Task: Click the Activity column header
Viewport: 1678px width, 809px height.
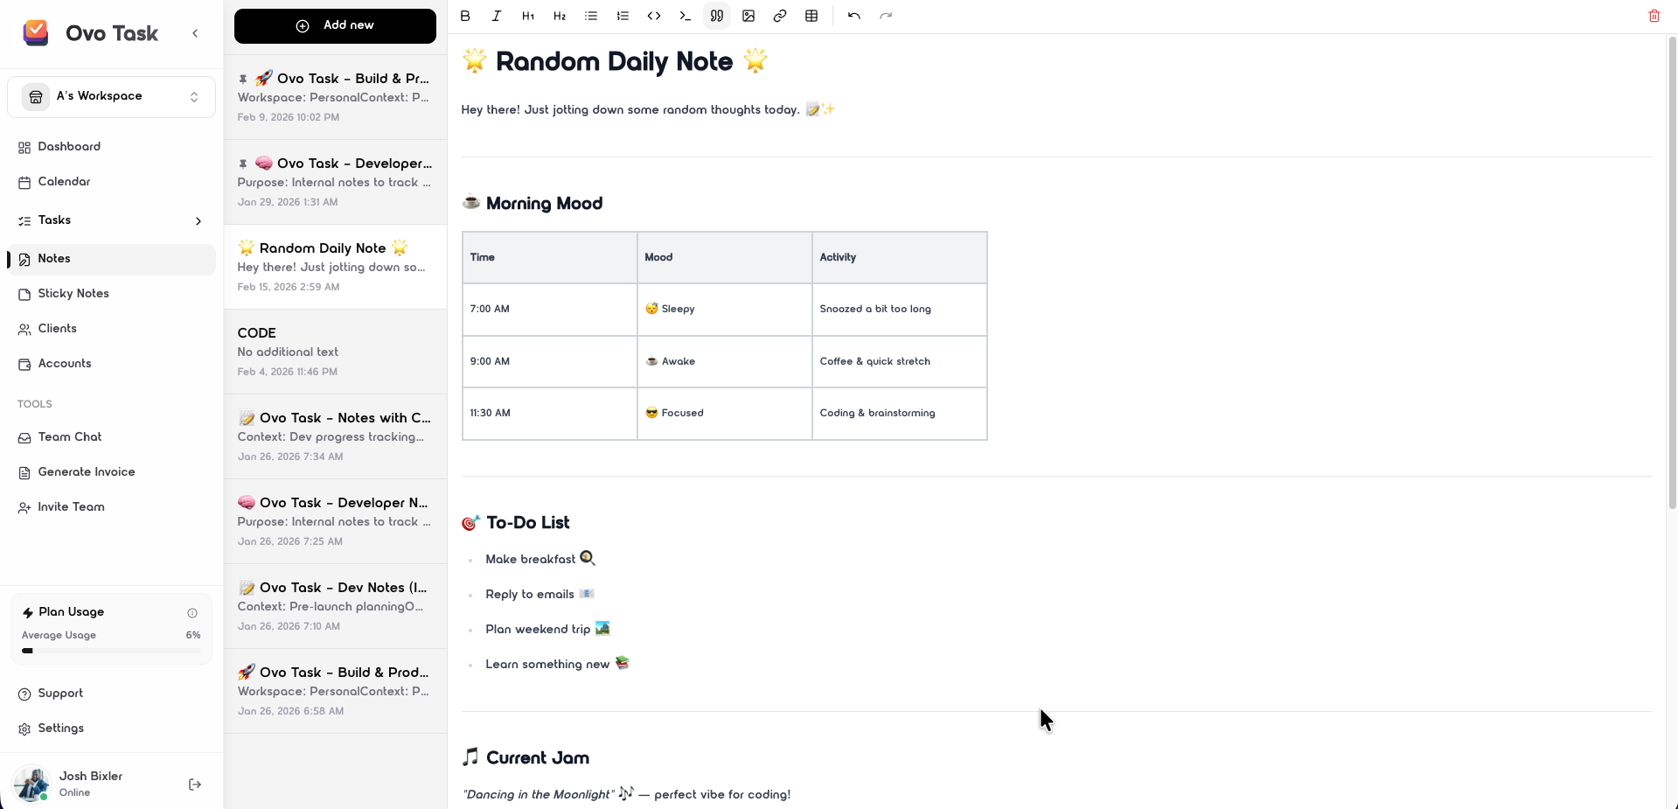Action: coord(899,257)
